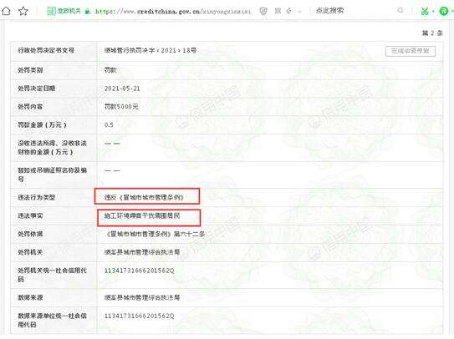The image size is (454, 339).
Task: Click the 违法事实 label
Action: click(30, 215)
